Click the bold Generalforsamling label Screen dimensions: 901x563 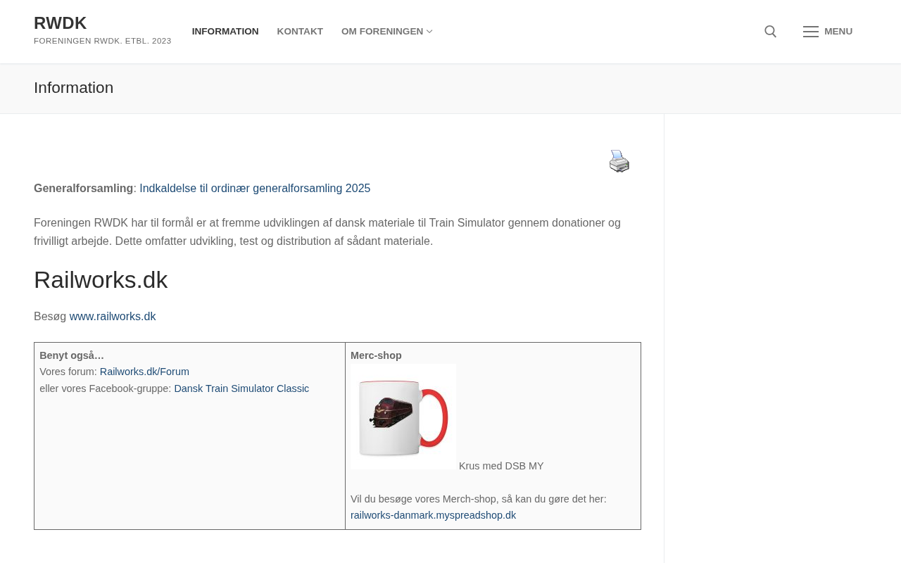tap(84, 189)
